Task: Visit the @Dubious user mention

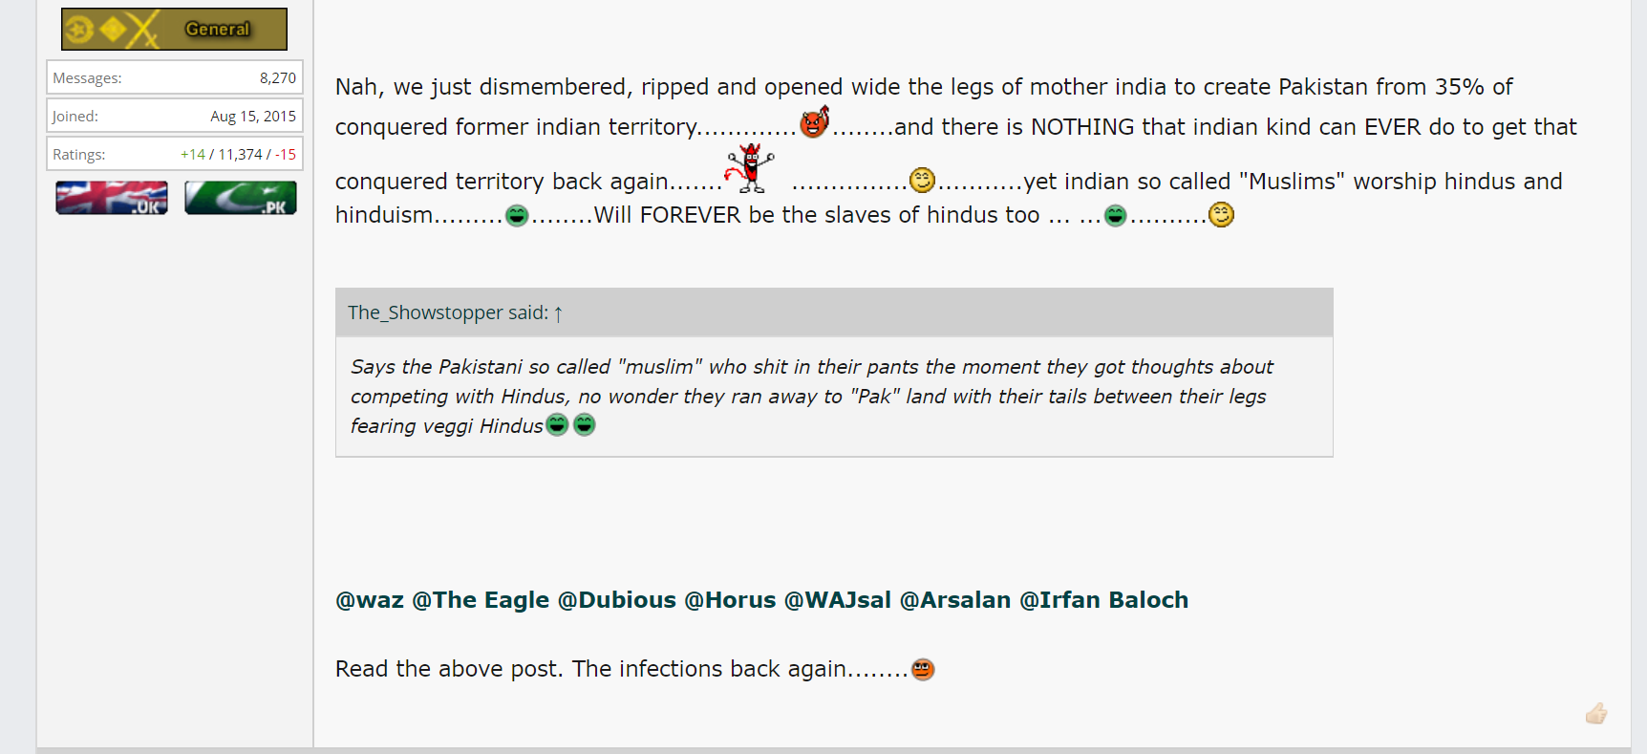Action: 617,600
